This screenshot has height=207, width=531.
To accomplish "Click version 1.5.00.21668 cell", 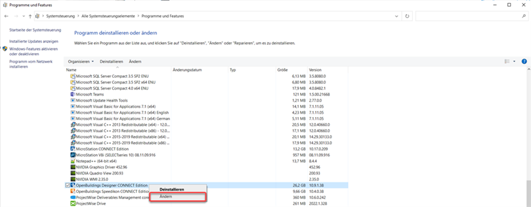I will pos(319,94).
